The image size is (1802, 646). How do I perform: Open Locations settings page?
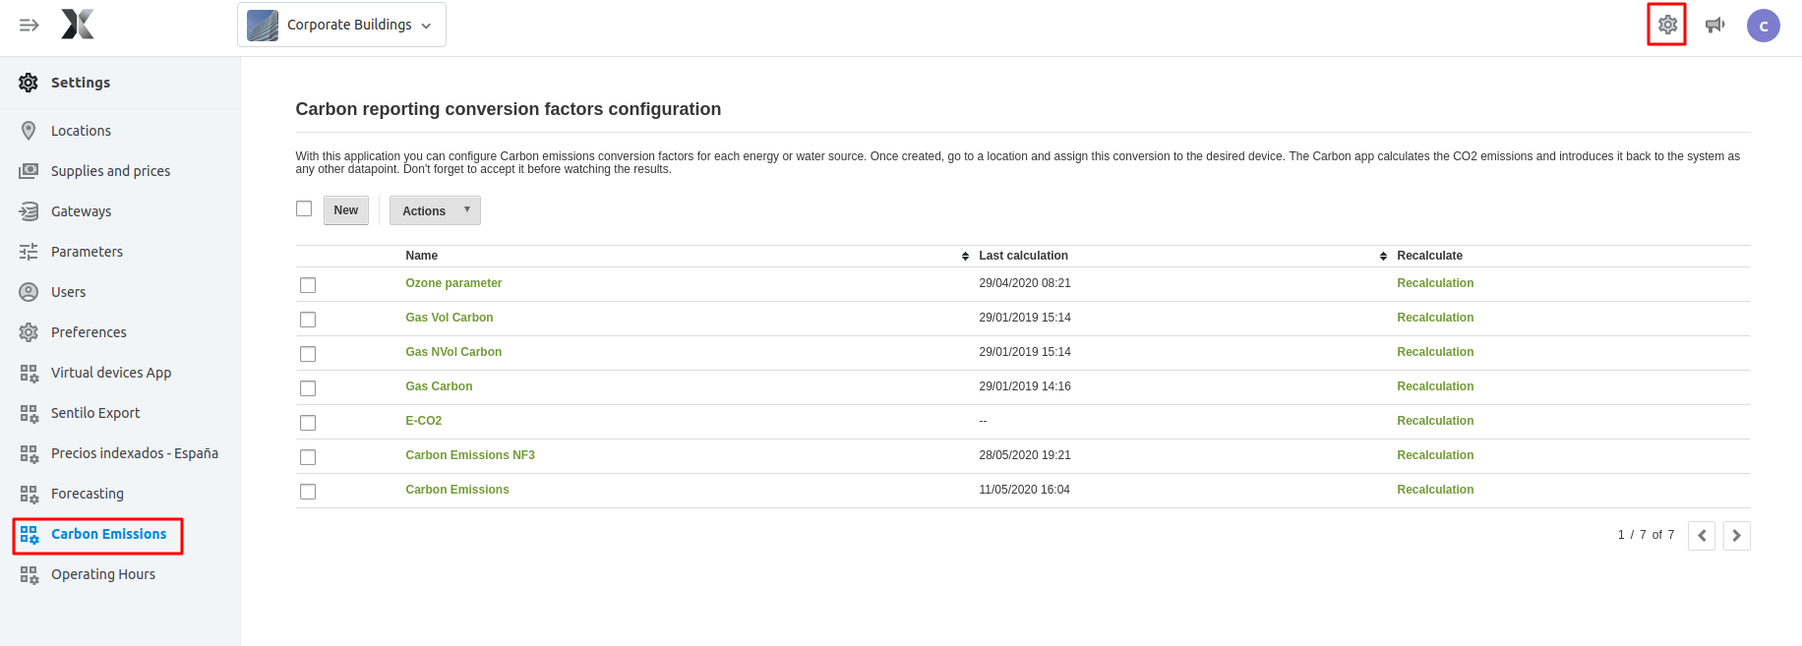tap(81, 131)
